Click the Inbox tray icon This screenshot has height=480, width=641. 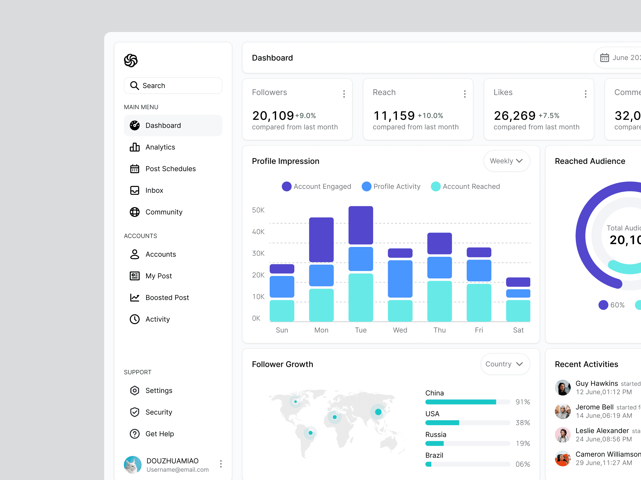pyautogui.click(x=134, y=190)
